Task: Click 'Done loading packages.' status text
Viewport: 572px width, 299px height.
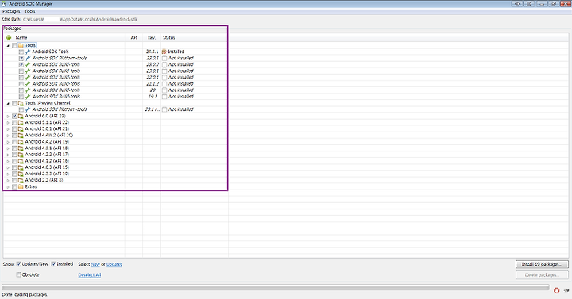Action: [25, 294]
